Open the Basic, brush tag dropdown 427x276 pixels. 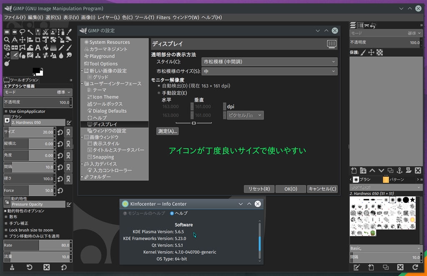pos(386,248)
